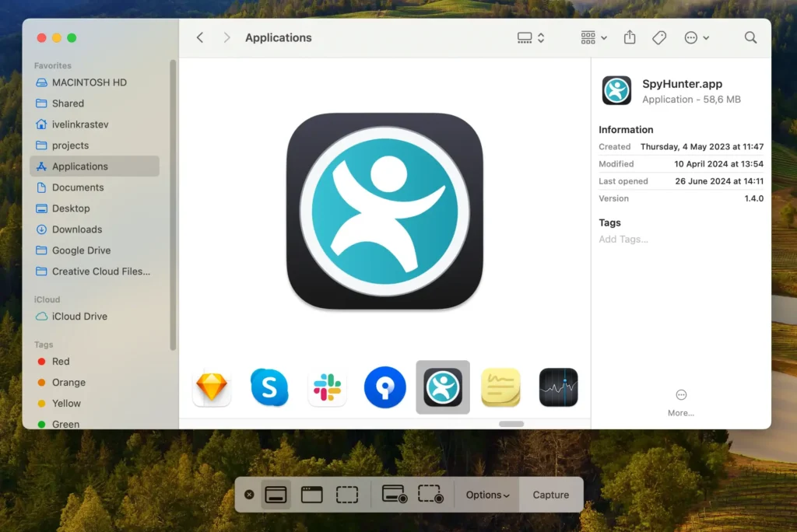Filter by the Green tag

94,423
